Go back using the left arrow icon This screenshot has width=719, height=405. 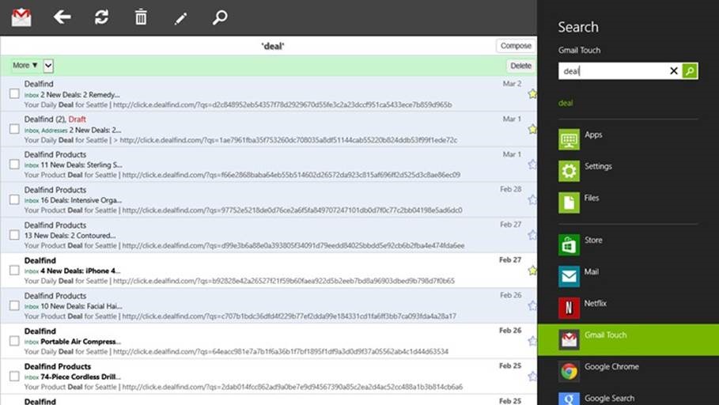[62, 17]
